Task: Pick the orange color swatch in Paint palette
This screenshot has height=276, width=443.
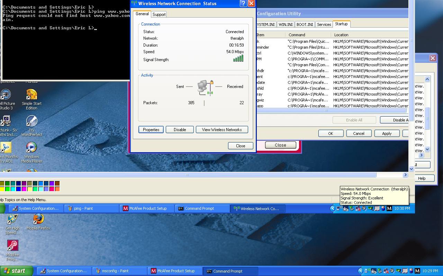Action: pos(57,189)
